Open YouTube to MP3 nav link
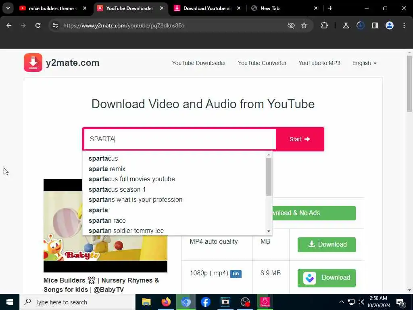Viewport: 413px width, 310px height. coord(319,63)
